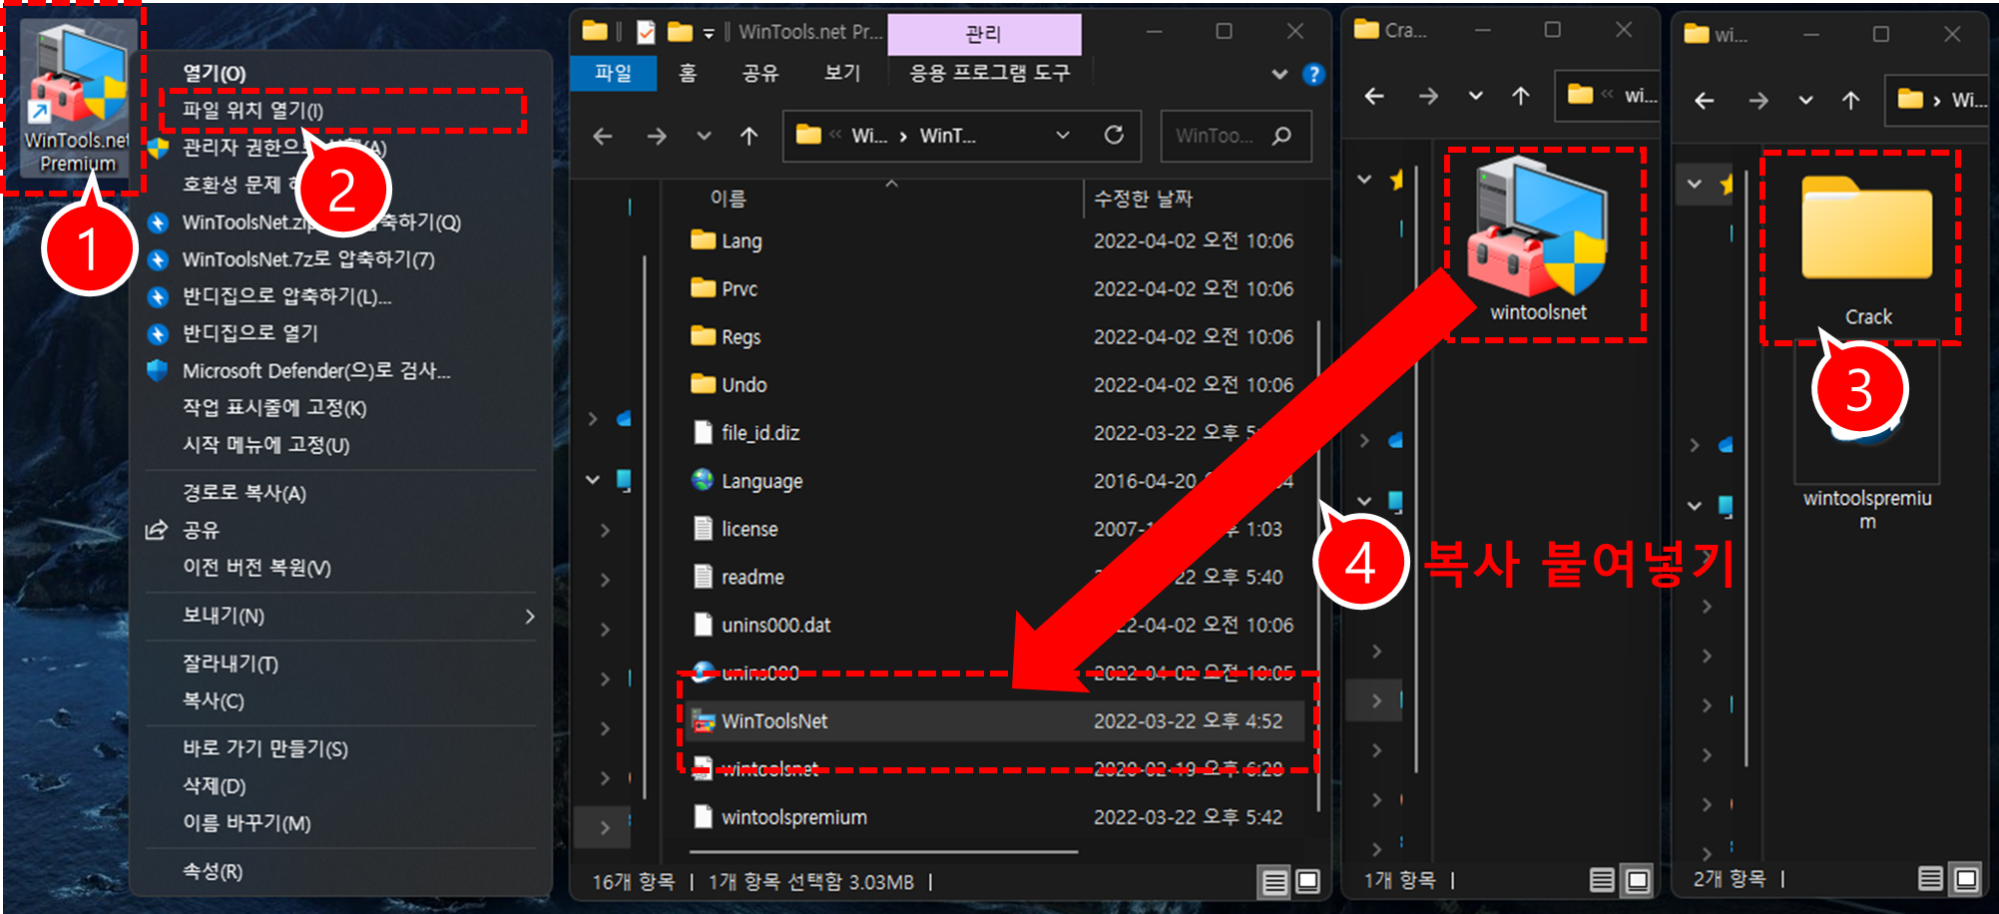1999x914 pixels.
Task: Click 반디집으로 열기 menu entry
Action: click(250, 333)
